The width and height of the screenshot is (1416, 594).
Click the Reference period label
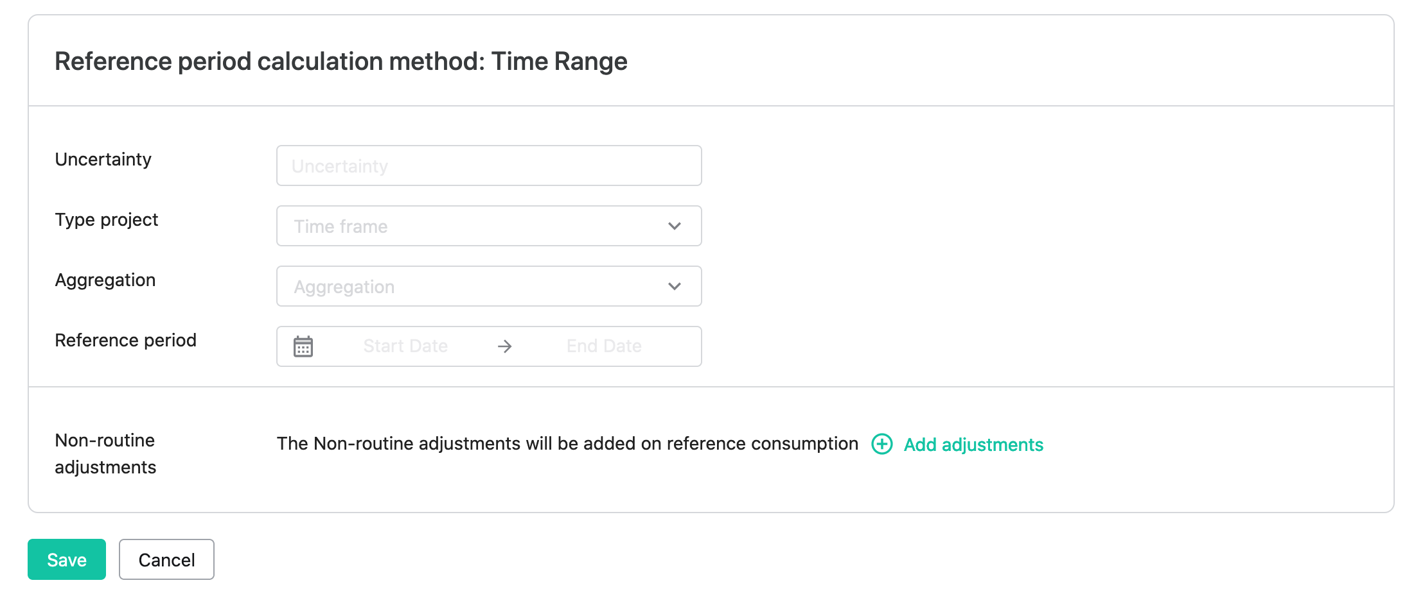126,340
